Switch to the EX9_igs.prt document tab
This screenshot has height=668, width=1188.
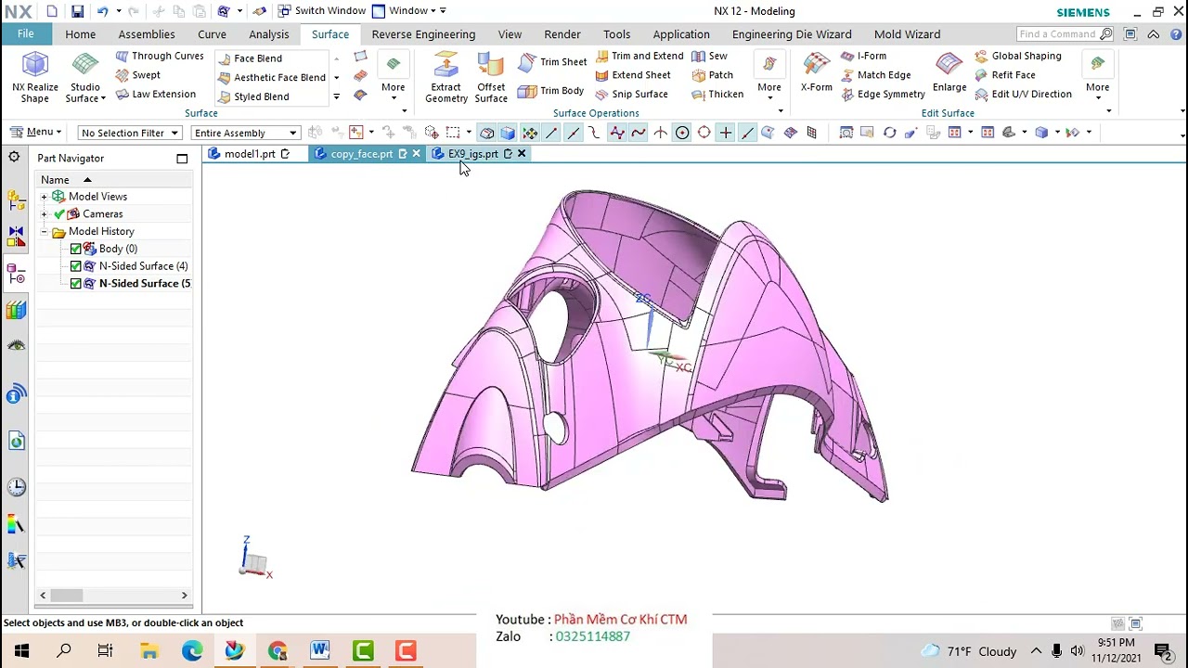click(x=473, y=154)
